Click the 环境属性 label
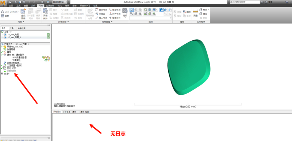 point(16,60)
